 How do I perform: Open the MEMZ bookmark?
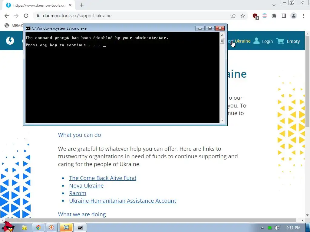click(x=13, y=25)
